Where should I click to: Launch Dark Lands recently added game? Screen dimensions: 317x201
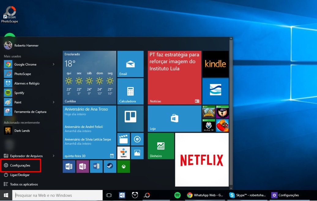(29, 131)
